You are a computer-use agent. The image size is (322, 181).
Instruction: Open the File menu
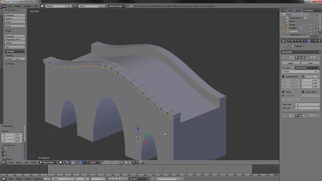coord(10,6)
